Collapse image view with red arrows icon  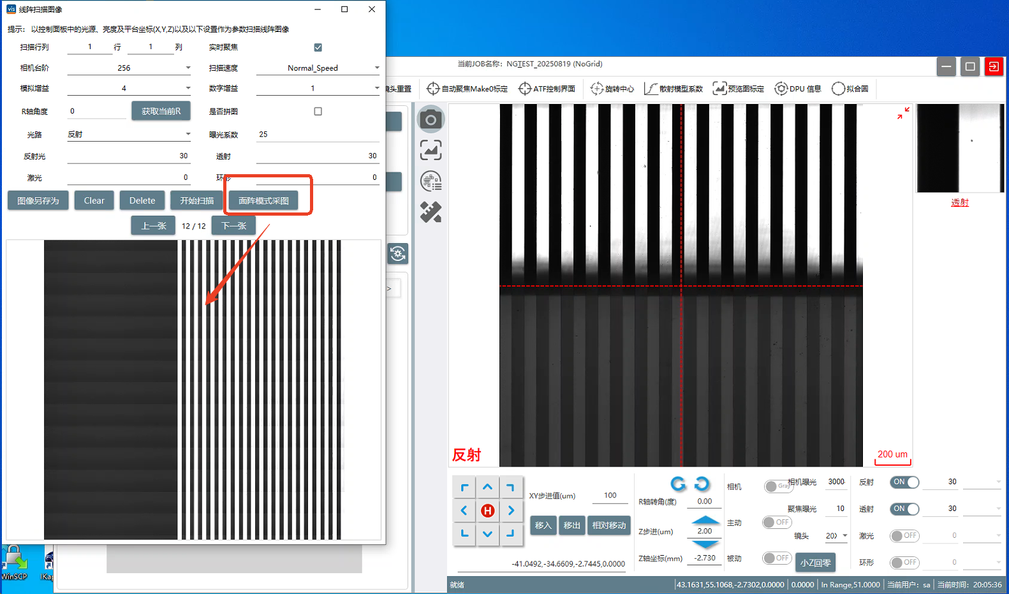point(903,113)
